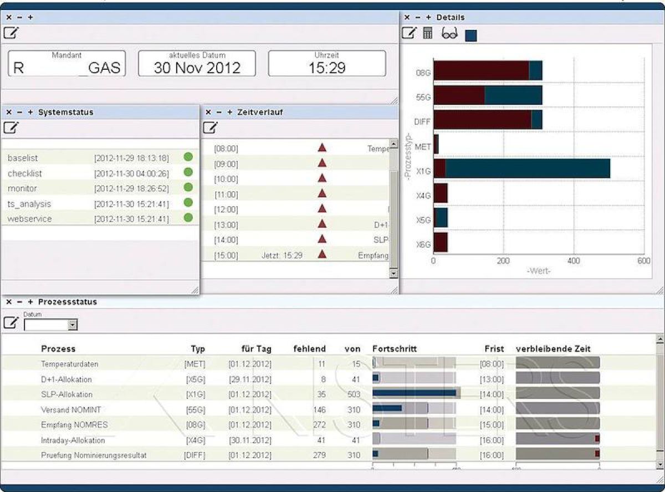665x492 pixels.
Task: Click the glasses view icon in Details
Action: (x=449, y=34)
